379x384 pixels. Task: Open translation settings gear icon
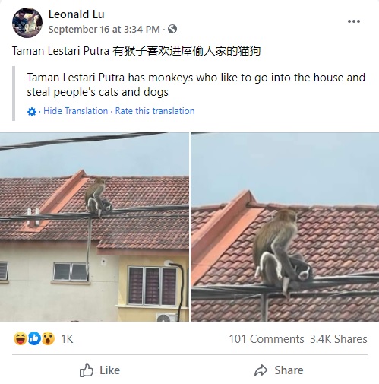tap(32, 112)
